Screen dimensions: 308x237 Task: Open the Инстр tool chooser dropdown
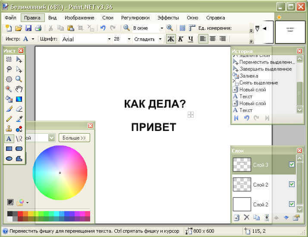point(33,39)
